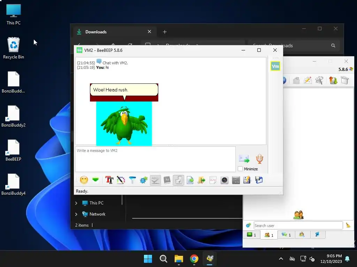Expand Network in Explorer sidebar
357x267 pixels.
pyautogui.click(x=76, y=214)
